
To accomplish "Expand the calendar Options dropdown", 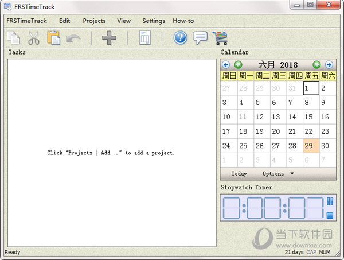I will click(278, 174).
